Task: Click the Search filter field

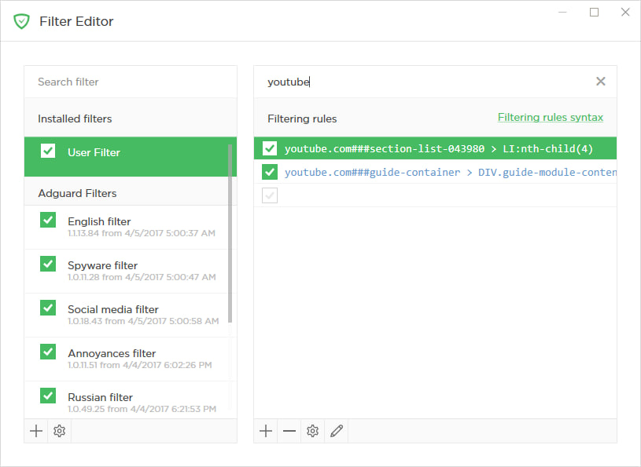Action: point(130,82)
